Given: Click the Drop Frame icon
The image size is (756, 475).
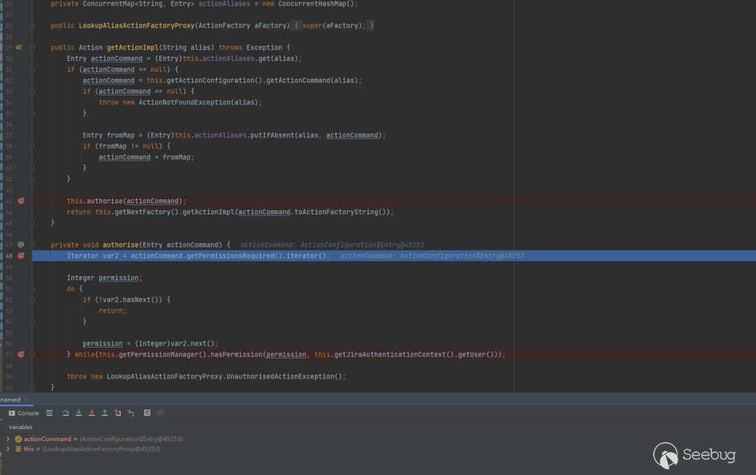Looking at the screenshot, I should [118, 413].
